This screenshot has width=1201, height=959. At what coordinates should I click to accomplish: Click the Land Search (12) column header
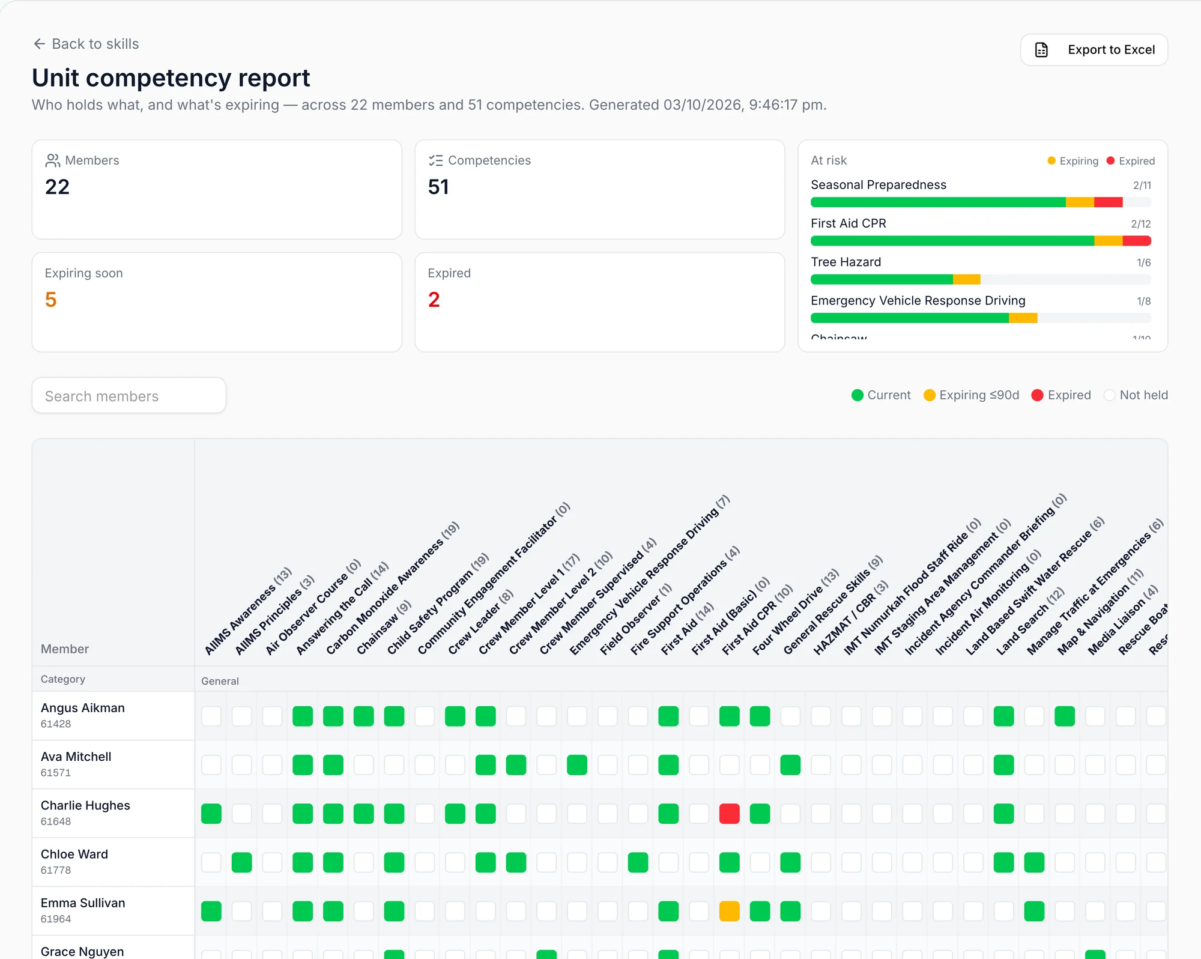(x=1030, y=622)
